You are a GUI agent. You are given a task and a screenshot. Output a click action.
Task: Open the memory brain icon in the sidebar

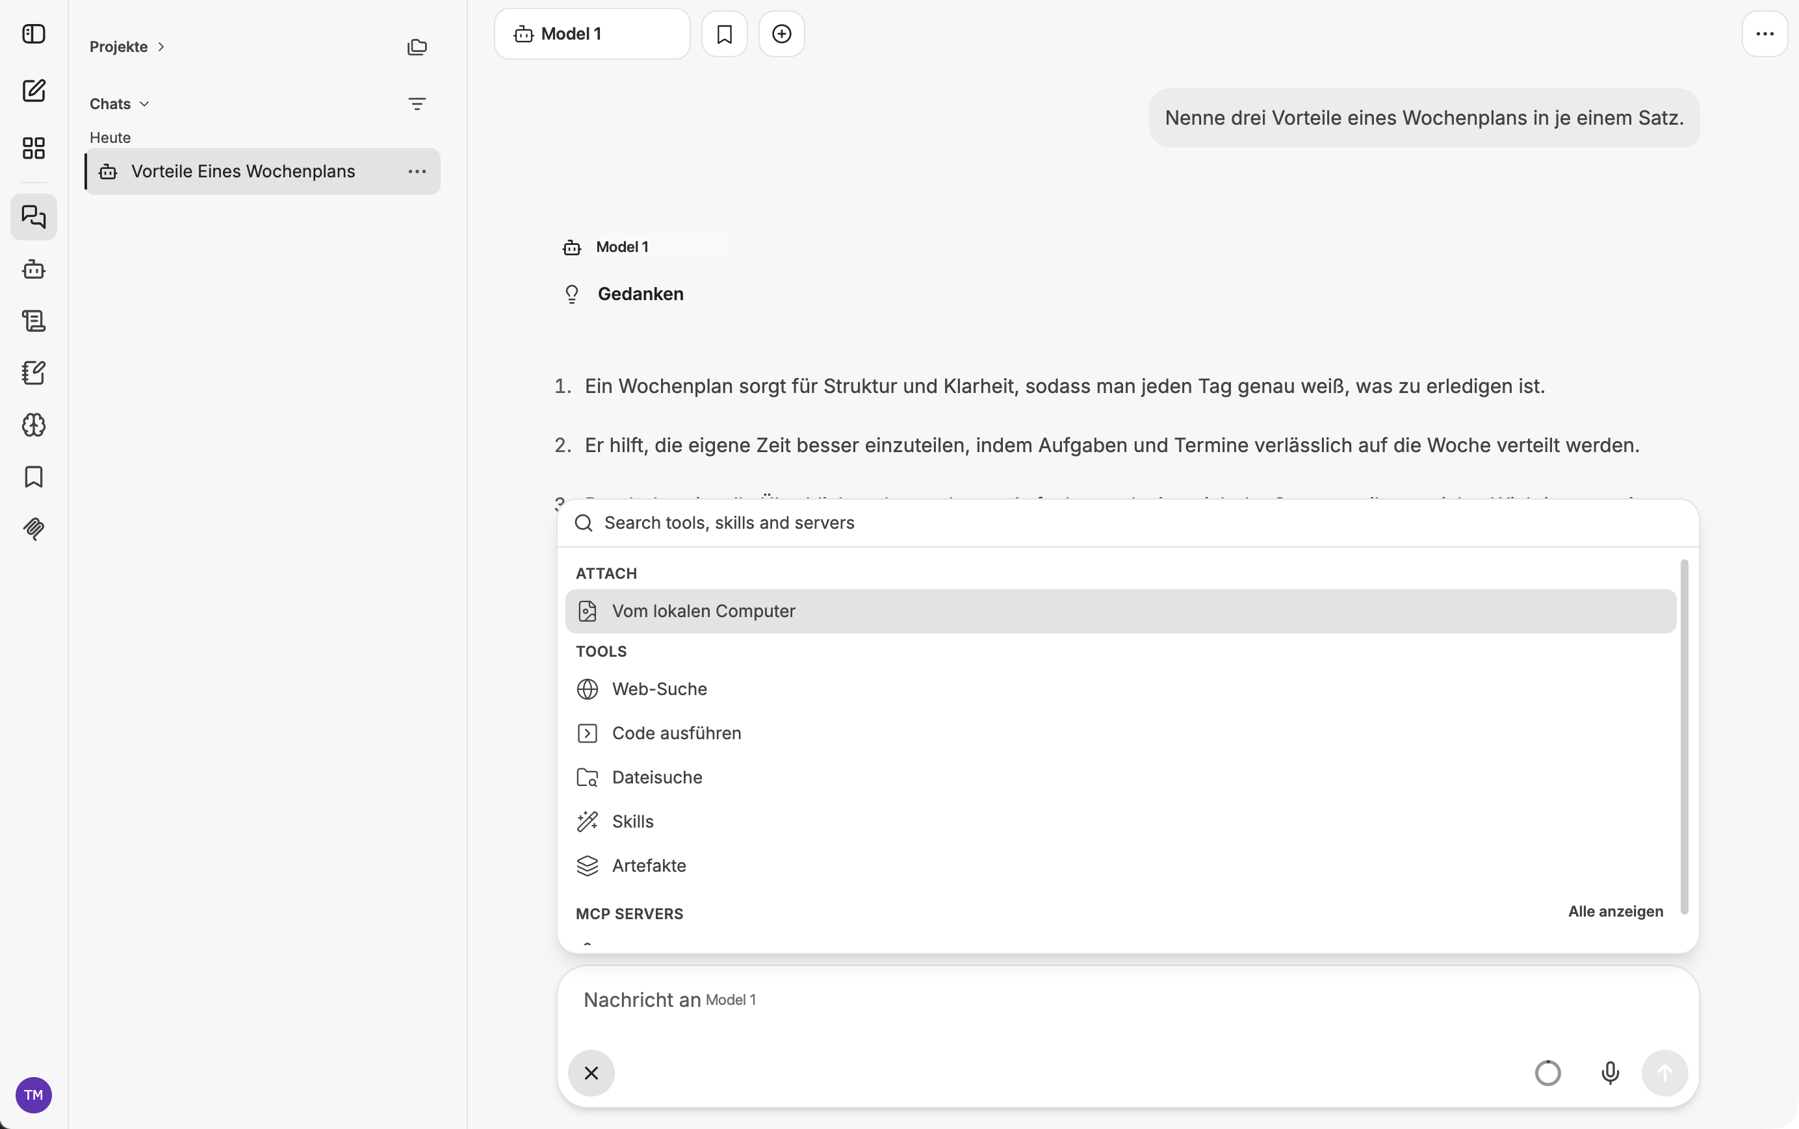click(34, 425)
